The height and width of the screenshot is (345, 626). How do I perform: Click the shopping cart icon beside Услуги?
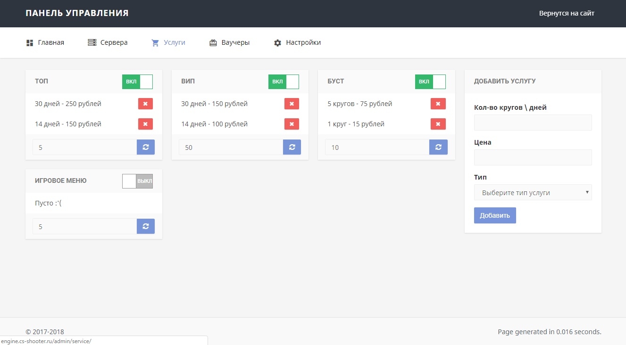[x=155, y=43]
